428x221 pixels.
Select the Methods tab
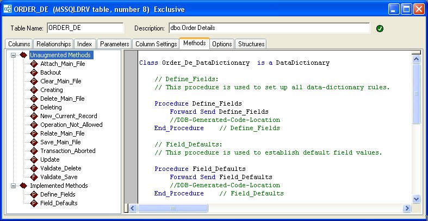194,43
